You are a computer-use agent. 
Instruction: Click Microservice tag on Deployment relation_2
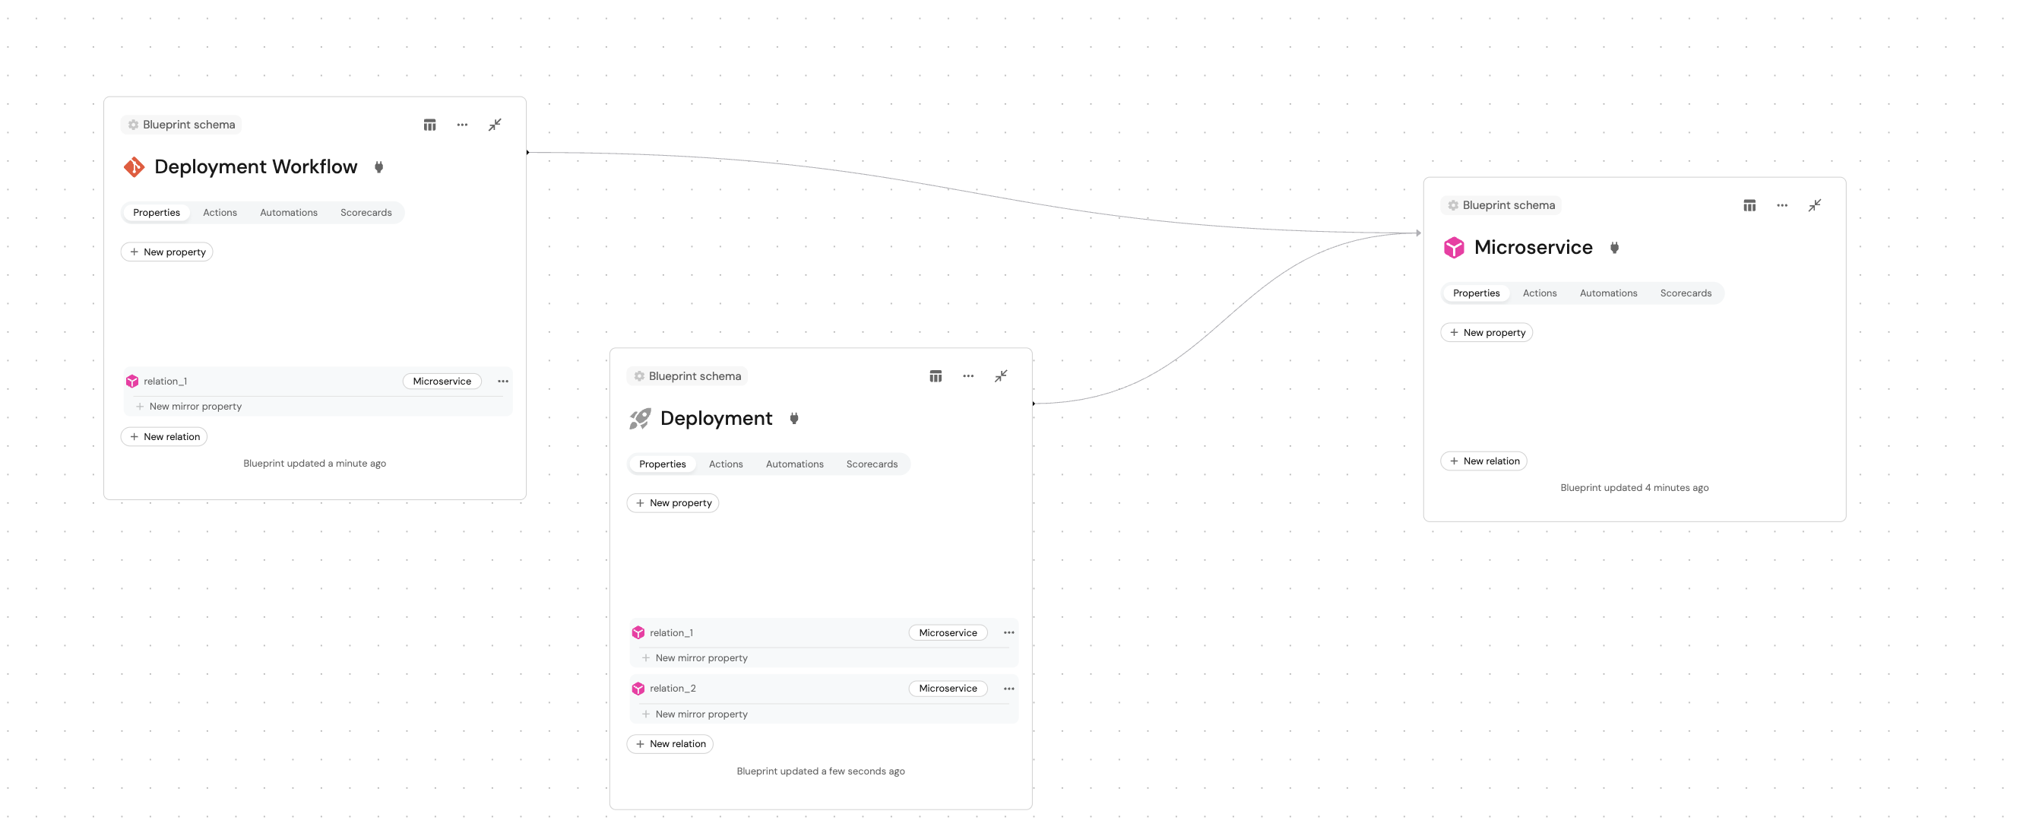pyautogui.click(x=947, y=689)
